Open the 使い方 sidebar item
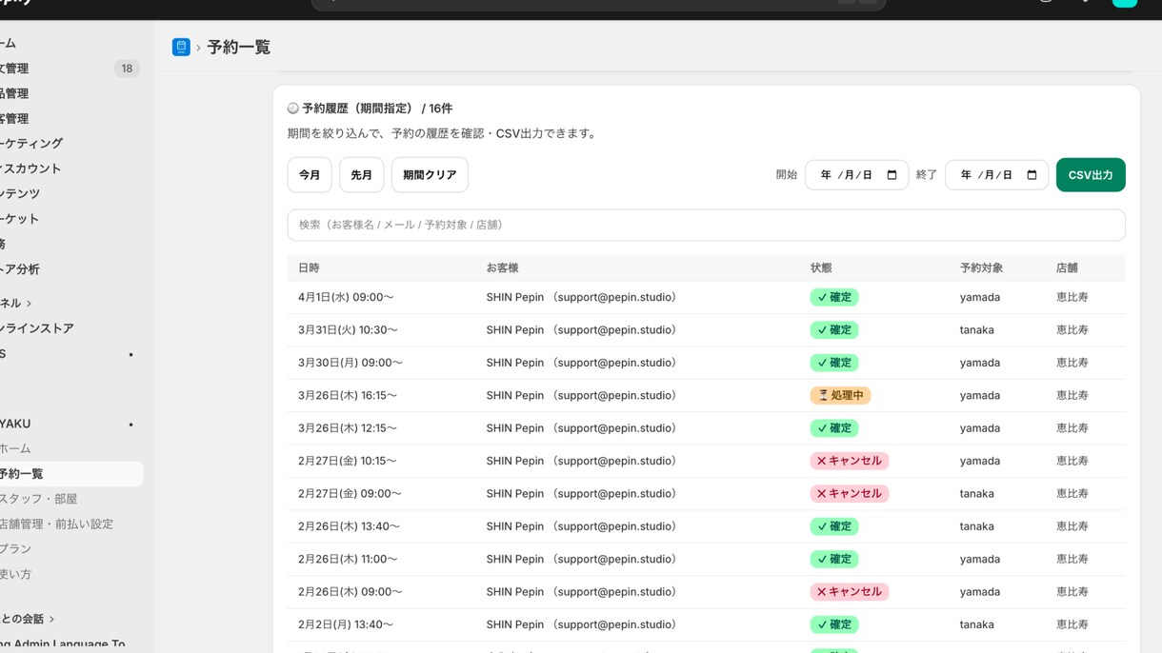The height and width of the screenshot is (653, 1162). (16, 574)
